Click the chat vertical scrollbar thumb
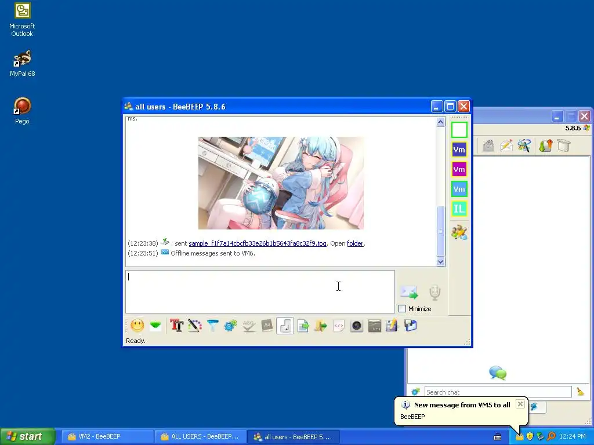 (x=440, y=231)
